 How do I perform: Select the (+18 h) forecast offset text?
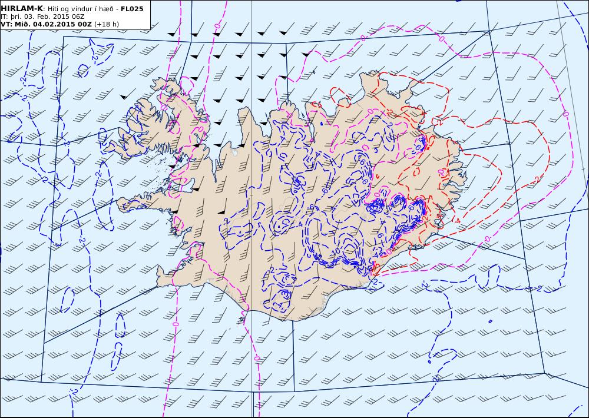pos(106,24)
